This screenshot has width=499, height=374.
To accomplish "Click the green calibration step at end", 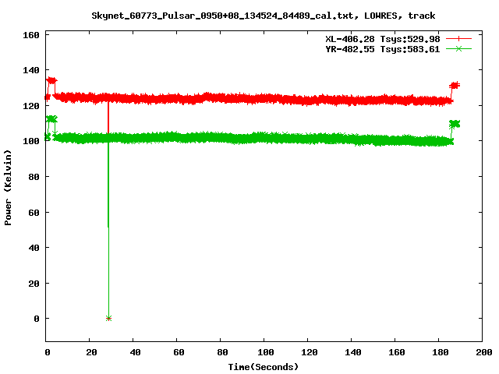I will 455,124.
